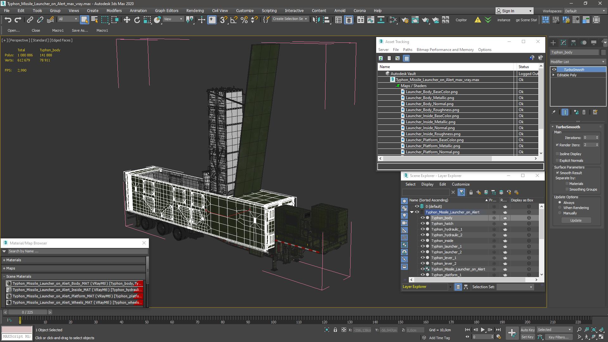The image size is (608, 342).
Task: Toggle Percent Snap icon
Action: (x=244, y=20)
